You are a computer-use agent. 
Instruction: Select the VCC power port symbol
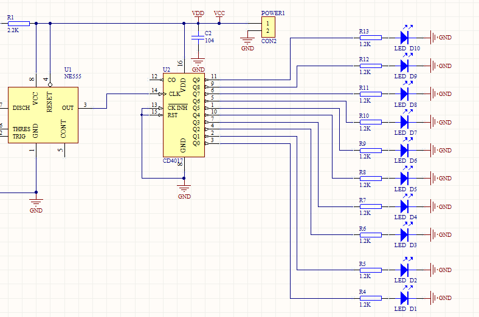(x=219, y=16)
